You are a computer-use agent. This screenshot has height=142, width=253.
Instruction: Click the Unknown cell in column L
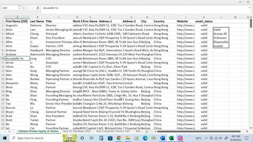coord(221,38)
